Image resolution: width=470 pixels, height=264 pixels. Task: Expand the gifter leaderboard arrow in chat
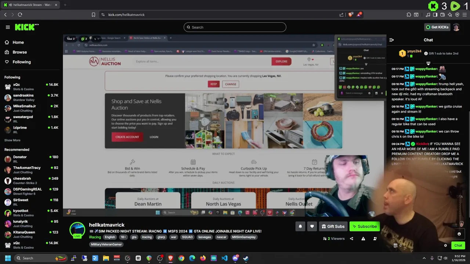tap(428, 64)
